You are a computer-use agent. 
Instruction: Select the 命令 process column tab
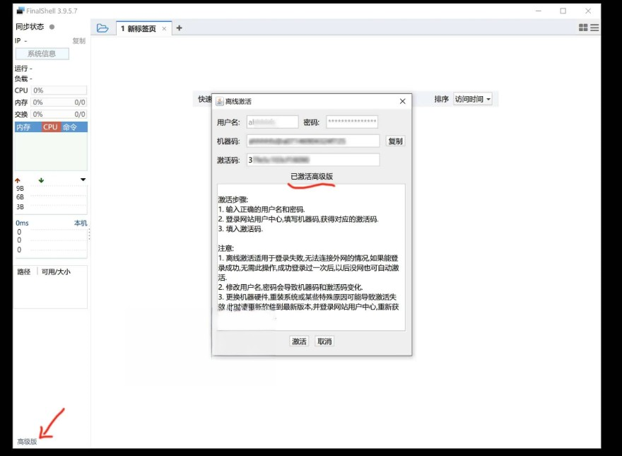[x=70, y=127]
